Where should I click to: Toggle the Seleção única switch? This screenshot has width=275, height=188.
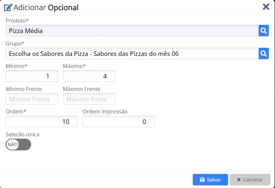pyautogui.click(x=18, y=145)
